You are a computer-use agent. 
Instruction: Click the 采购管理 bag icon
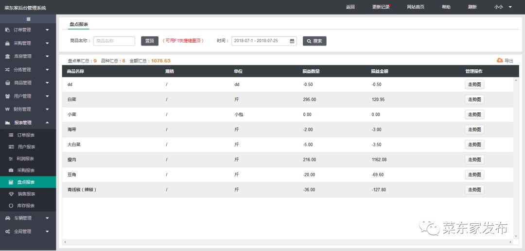7,44
